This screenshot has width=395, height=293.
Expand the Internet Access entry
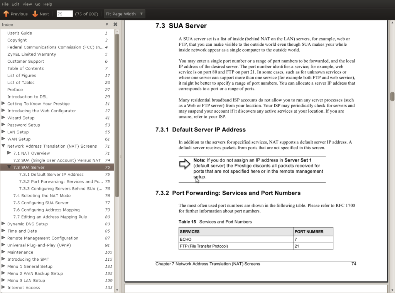coord(3,287)
